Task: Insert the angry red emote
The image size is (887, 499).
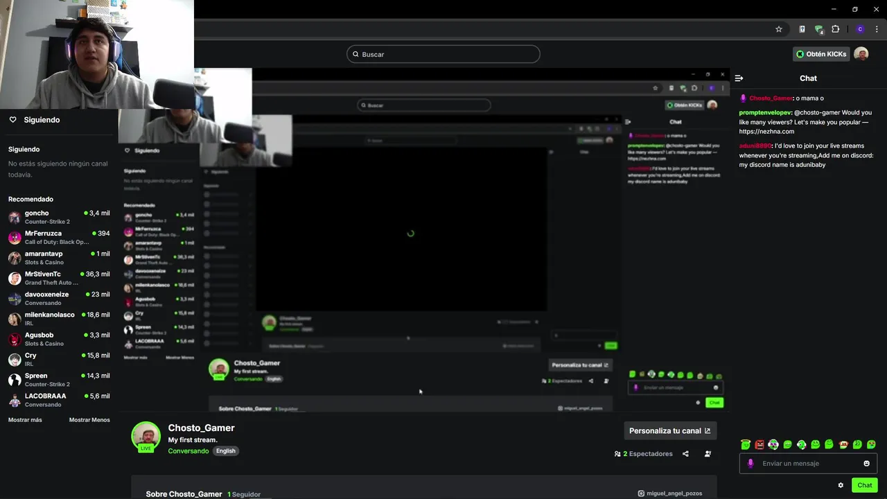Action: click(759, 445)
